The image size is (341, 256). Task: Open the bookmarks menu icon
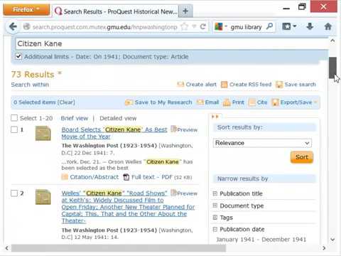[289, 26]
